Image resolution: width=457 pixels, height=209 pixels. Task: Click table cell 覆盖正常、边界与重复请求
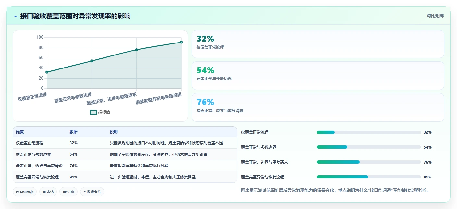(x=39, y=166)
